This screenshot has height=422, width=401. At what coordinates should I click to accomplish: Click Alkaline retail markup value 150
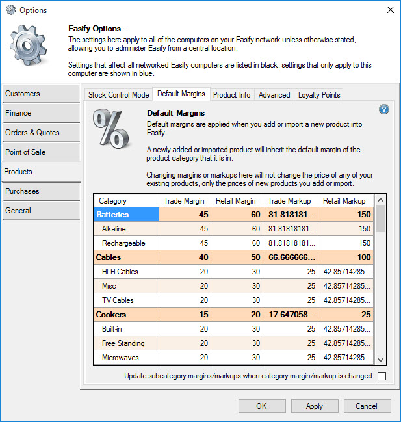point(346,229)
